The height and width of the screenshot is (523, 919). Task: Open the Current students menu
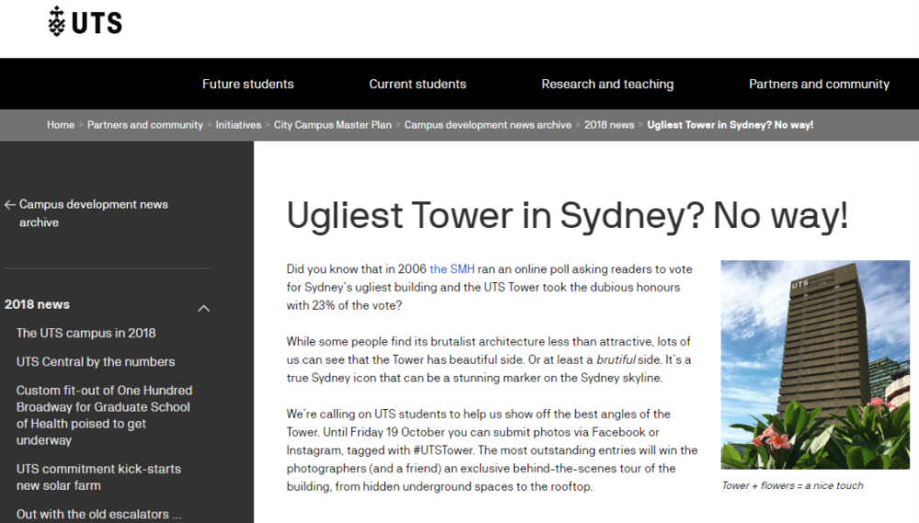pyautogui.click(x=417, y=84)
